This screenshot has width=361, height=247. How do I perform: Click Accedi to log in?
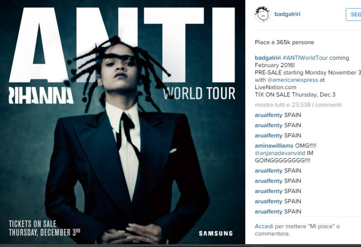(264, 226)
